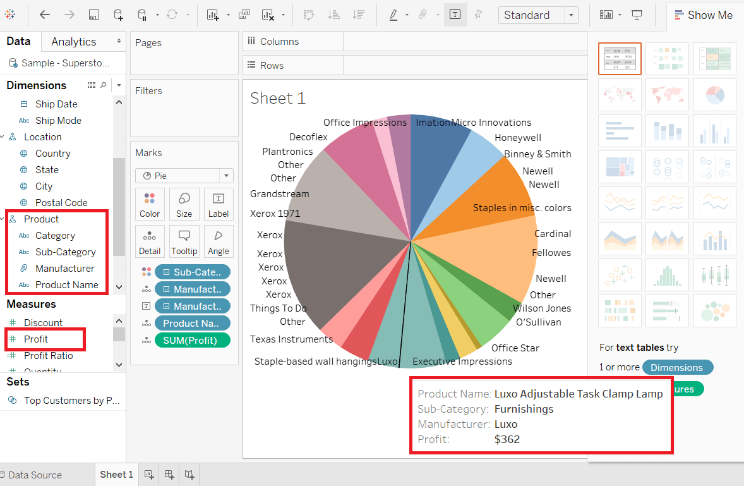
Task: Click the Angle button on Marks card
Action: click(219, 242)
